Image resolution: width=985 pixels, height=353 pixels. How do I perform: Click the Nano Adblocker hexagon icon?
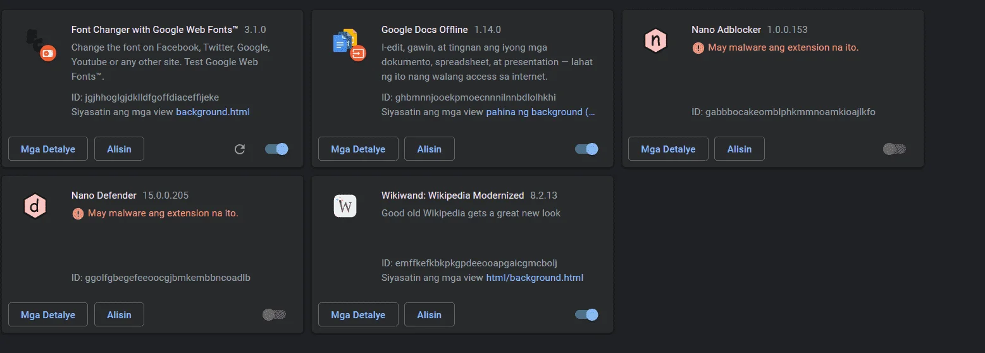click(x=655, y=41)
